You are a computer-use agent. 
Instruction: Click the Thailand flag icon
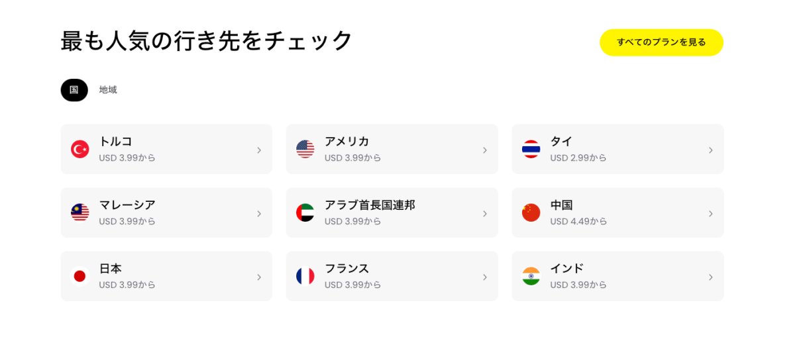[x=531, y=149]
